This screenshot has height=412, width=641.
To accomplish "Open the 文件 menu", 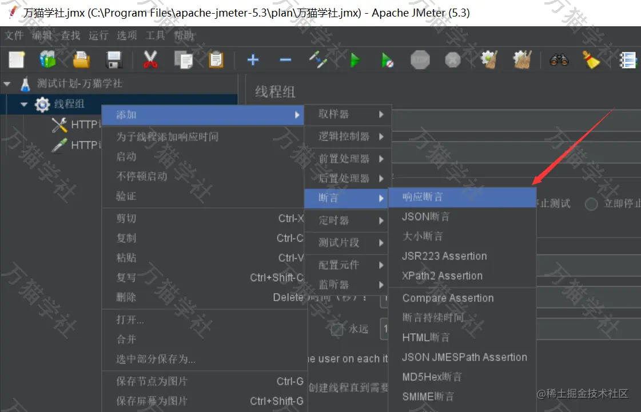I will coord(14,35).
